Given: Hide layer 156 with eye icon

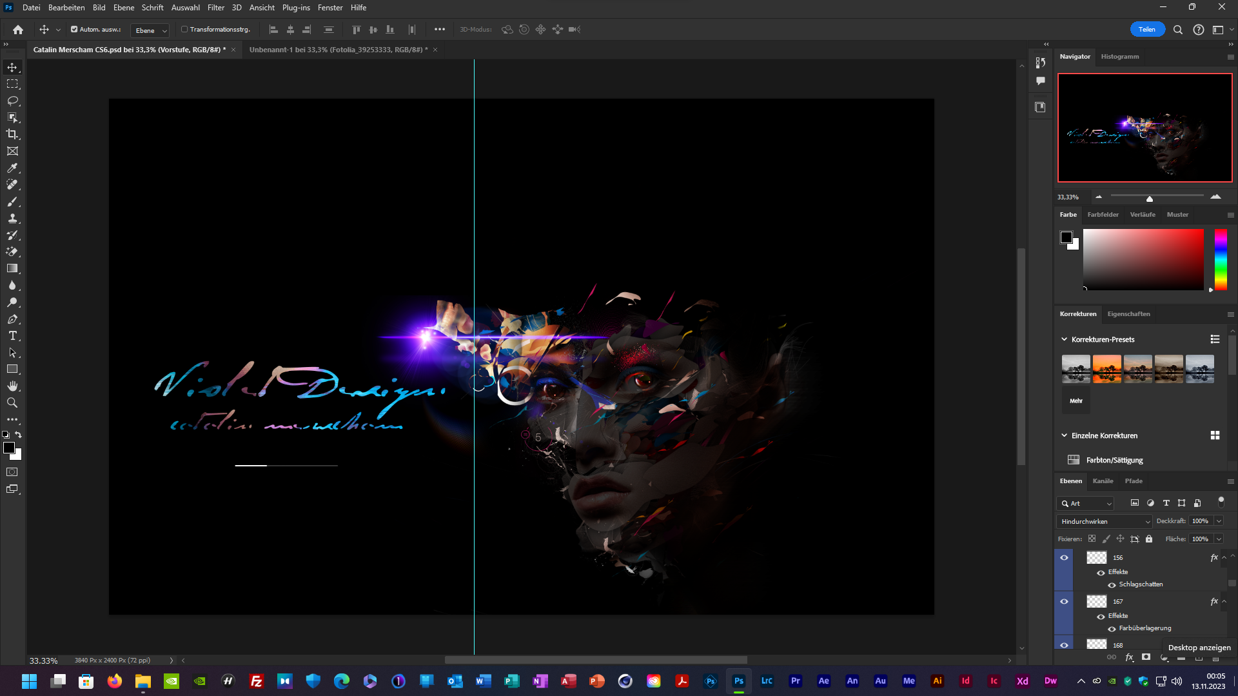Looking at the screenshot, I should 1064,557.
